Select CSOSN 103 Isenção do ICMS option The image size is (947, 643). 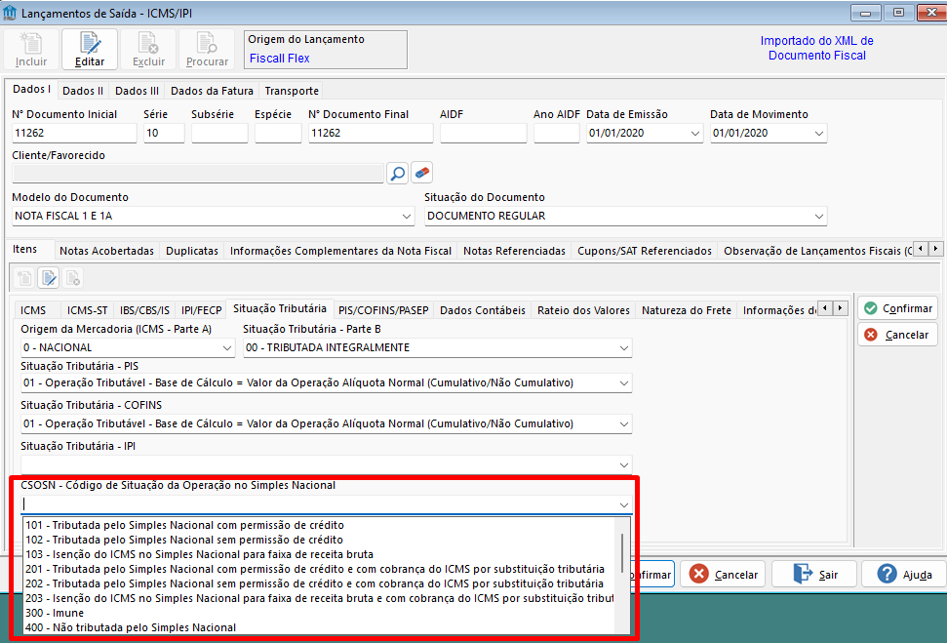coord(319,554)
